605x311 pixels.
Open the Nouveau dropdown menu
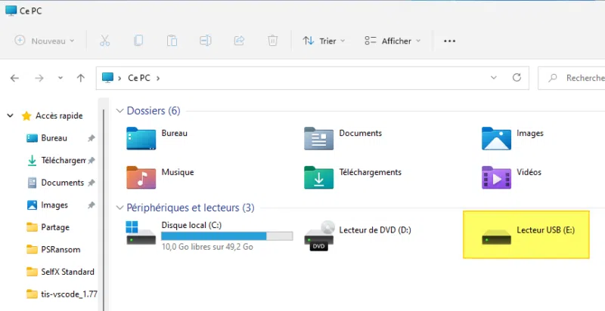[45, 41]
